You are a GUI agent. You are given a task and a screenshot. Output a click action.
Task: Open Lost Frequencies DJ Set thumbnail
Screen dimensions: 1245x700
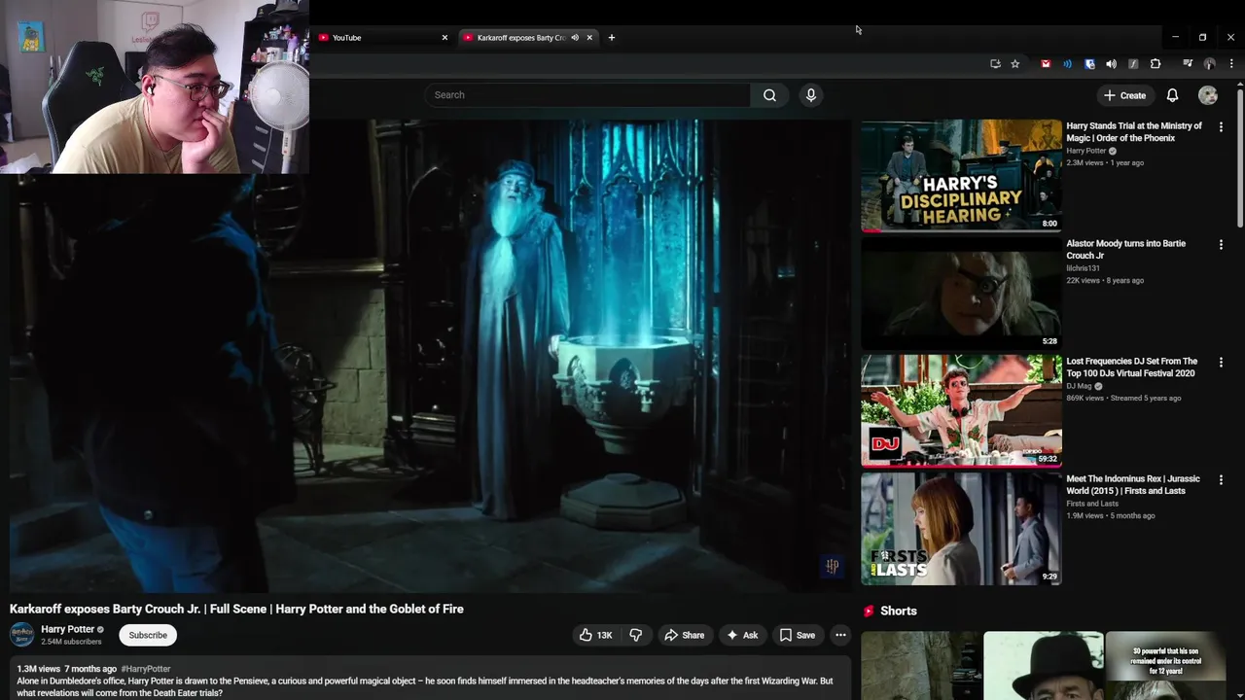tap(961, 411)
